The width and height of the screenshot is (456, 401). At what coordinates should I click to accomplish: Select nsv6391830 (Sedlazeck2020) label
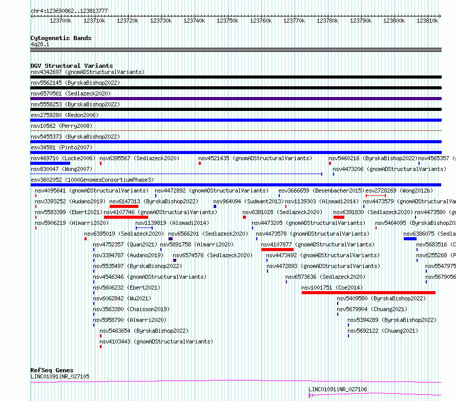373,212
